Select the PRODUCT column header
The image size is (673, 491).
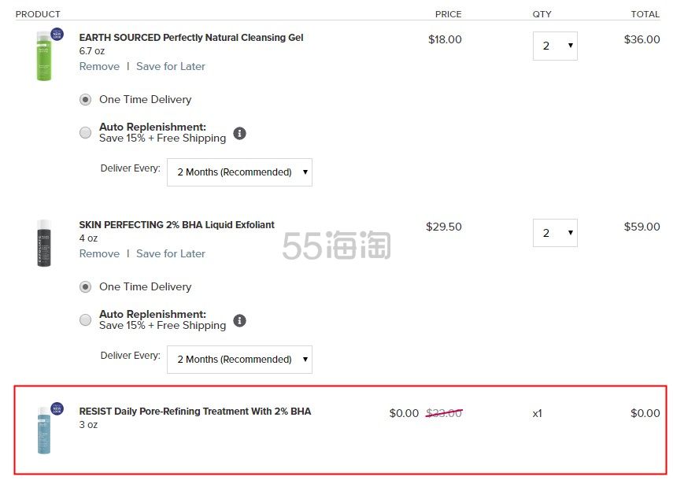point(38,14)
